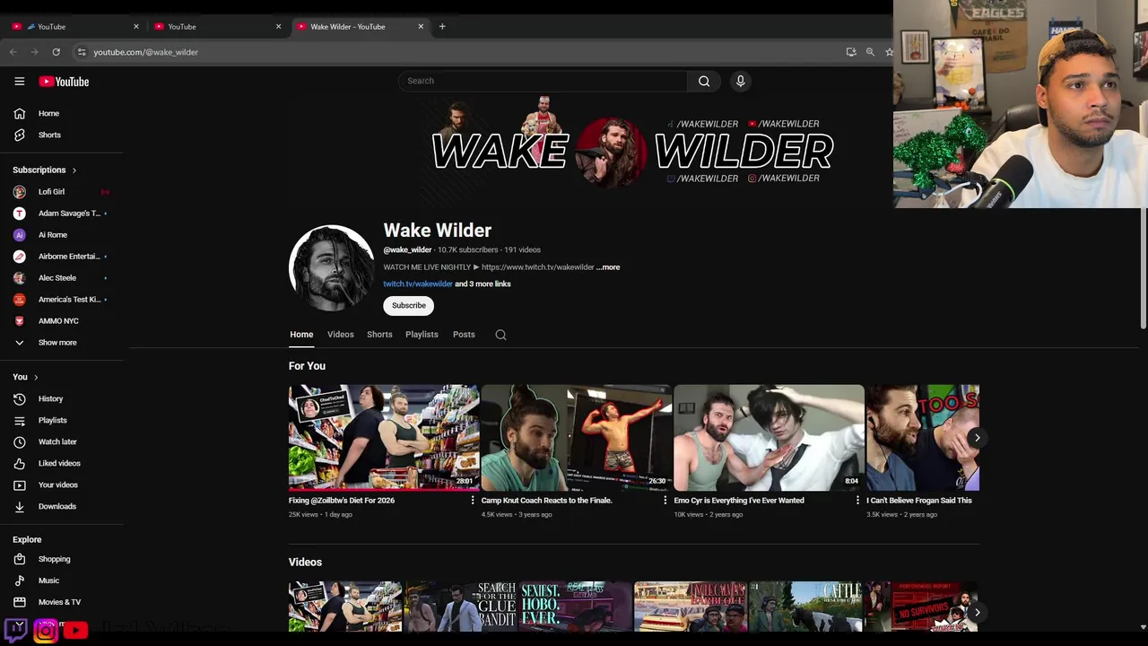Click the site info icon in address bar
The height and width of the screenshot is (646, 1148).
pos(82,52)
